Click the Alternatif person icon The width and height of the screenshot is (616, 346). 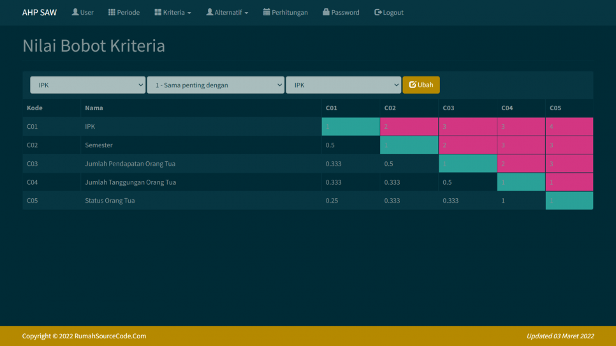pyautogui.click(x=210, y=12)
